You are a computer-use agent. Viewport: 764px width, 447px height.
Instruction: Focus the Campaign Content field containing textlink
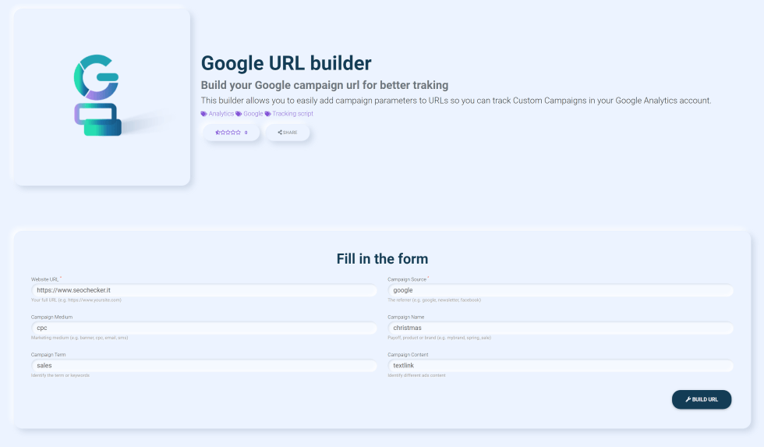pos(561,365)
